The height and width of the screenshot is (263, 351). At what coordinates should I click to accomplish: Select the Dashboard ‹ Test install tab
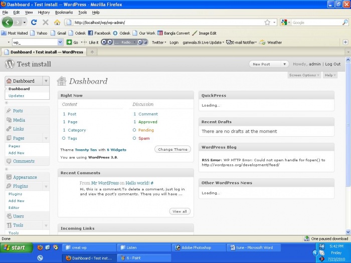[x=44, y=52]
